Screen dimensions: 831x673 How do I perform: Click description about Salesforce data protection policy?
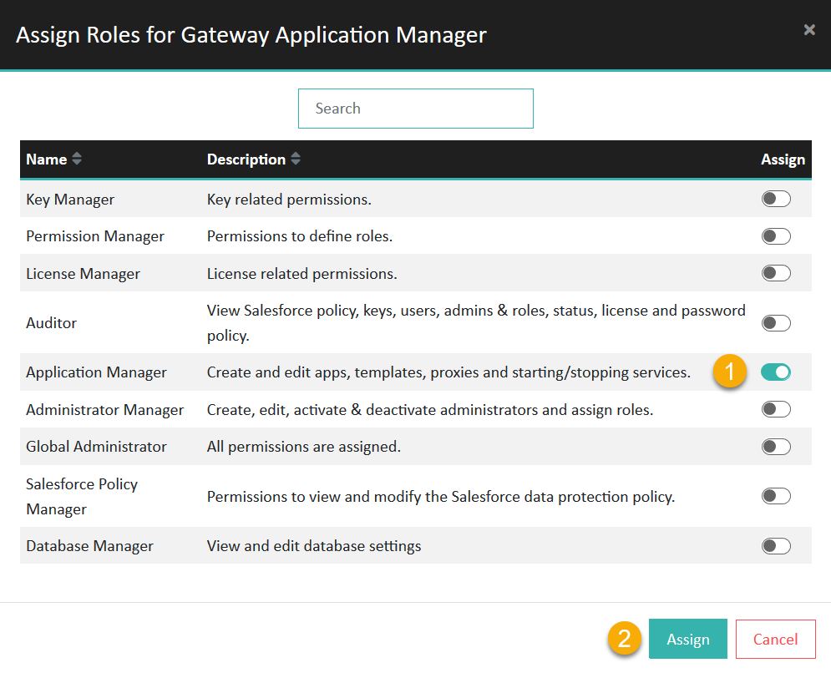click(440, 497)
